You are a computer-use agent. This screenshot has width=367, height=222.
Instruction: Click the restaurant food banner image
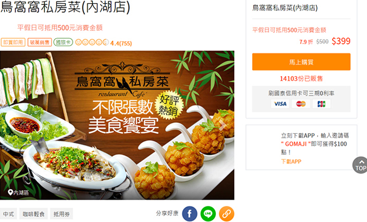(x=117, y=125)
